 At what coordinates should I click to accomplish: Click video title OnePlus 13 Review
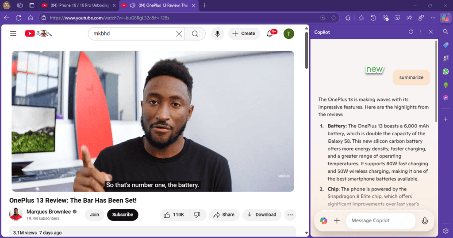pos(73,200)
